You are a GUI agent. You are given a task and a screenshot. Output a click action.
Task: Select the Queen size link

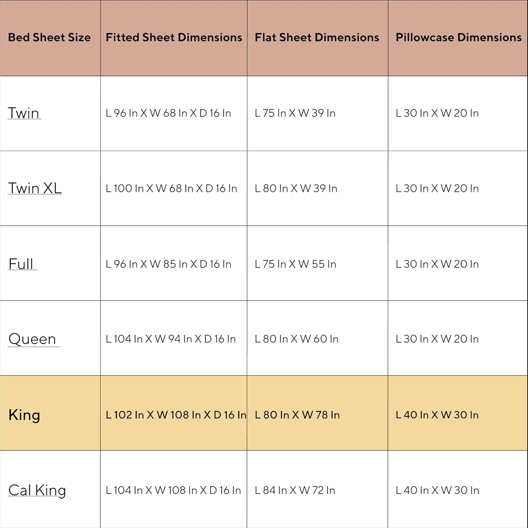[x=32, y=339]
